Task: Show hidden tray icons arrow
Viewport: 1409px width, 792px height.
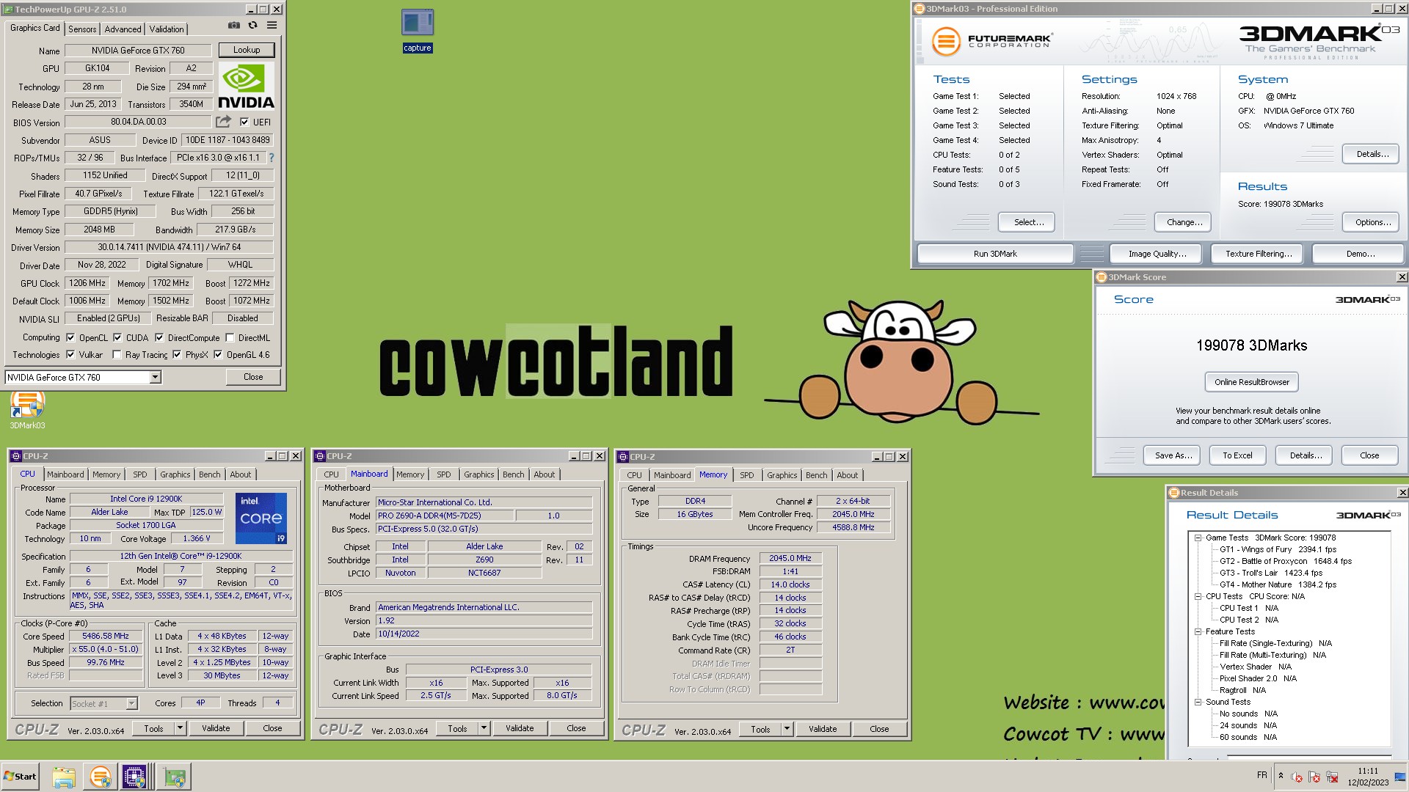Action: [x=1281, y=776]
